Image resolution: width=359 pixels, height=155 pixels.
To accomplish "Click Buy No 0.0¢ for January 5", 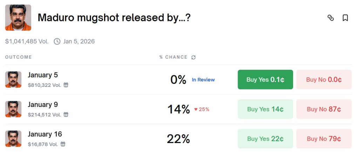I will click(324, 80).
